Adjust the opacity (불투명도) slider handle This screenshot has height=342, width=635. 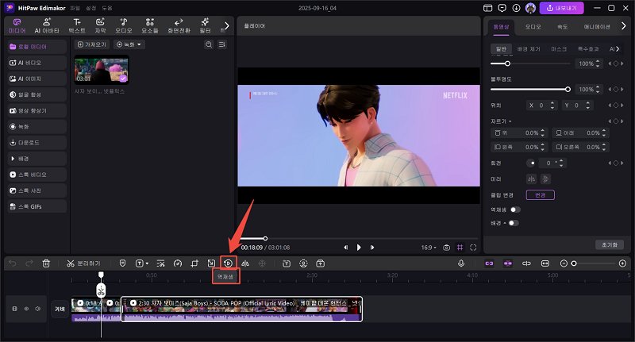pyautogui.click(x=568, y=89)
